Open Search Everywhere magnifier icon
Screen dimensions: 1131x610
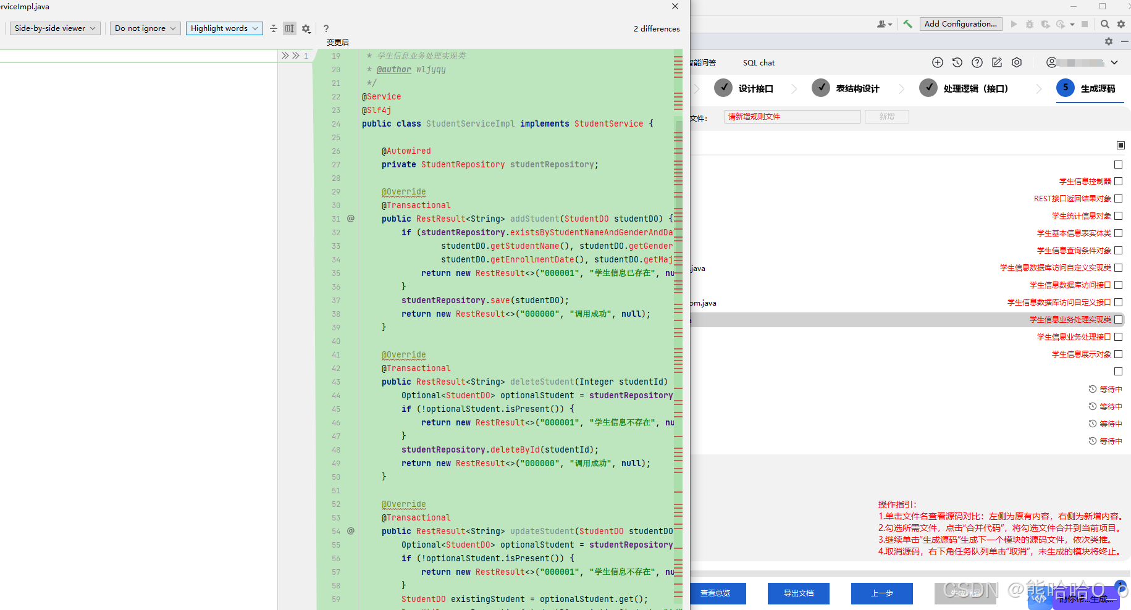coord(1105,24)
